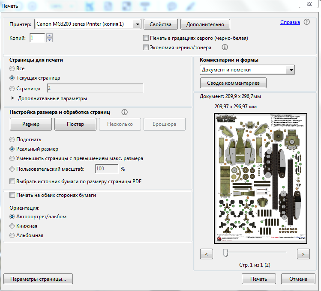Open Комментарии и формы dropdown
Image resolution: width=321 pixels, height=291 pixels.
(x=291, y=70)
